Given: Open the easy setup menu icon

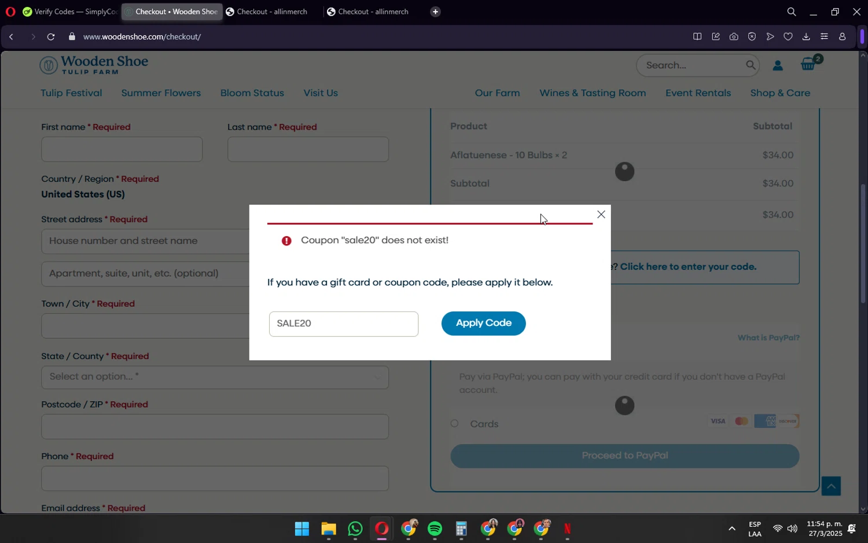Looking at the screenshot, I should [x=824, y=36].
